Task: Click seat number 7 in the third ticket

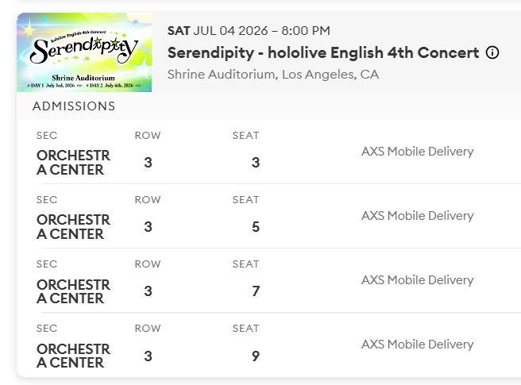Action: pos(255,291)
